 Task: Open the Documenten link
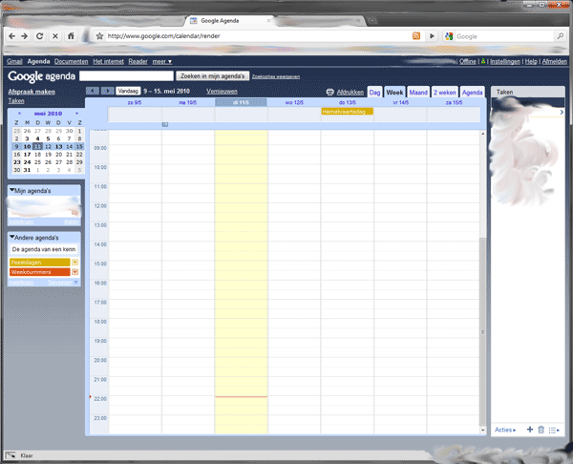72,61
